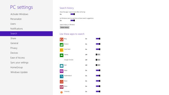Image resolution: width=169 pixels, height=95 pixels.
Task: Click Use these apps to search heading
Action: tap(72, 34)
